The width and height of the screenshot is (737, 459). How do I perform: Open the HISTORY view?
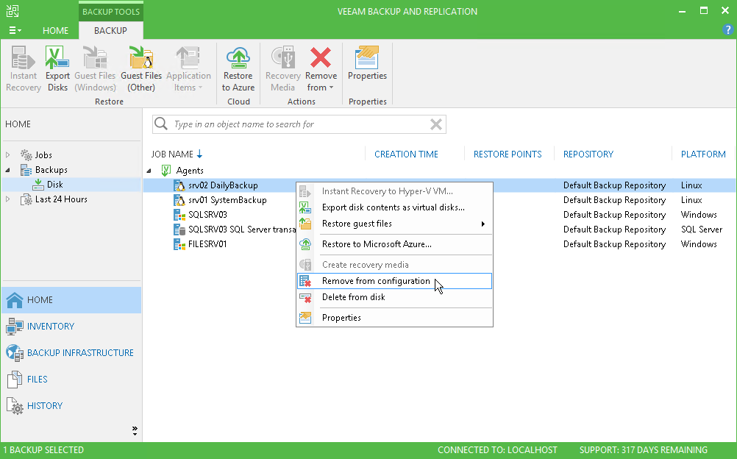(x=71, y=406)
